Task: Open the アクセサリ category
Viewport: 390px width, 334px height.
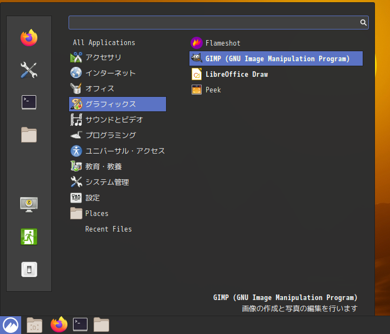Action: (118, 57)
